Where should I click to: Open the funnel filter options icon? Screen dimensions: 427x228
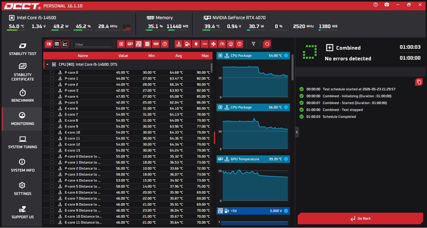(x=254, y=44)
